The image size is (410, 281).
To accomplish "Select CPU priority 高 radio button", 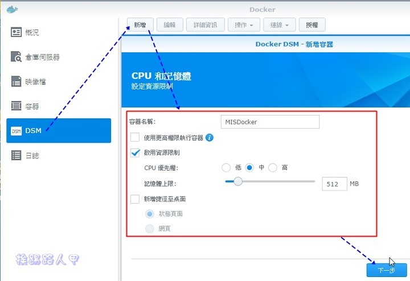I will pyautogui.click(x=273, y=168).
